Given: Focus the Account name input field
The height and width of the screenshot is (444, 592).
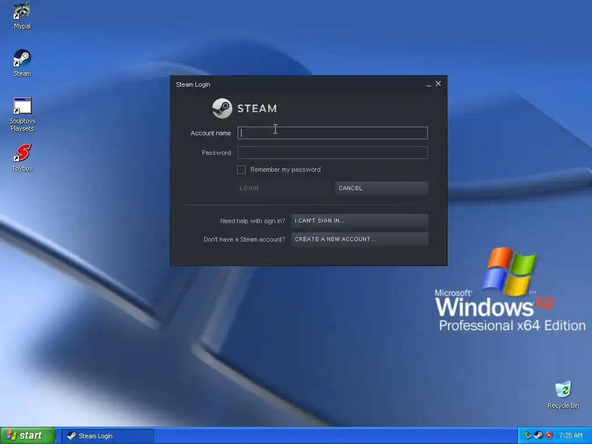Looking at the screenshot, I should click(332, 133).
